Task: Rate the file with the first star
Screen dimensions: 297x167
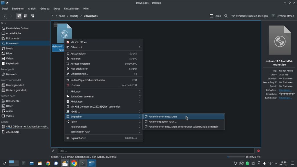Action: [x=281, y=94]
